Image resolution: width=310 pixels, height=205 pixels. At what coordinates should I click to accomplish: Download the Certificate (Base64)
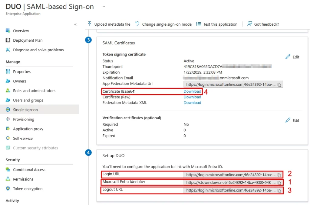[192, 91]
